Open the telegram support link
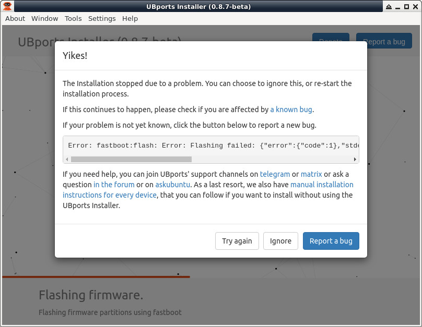Viewport: 422px width, 327px height. click(275, 174)
